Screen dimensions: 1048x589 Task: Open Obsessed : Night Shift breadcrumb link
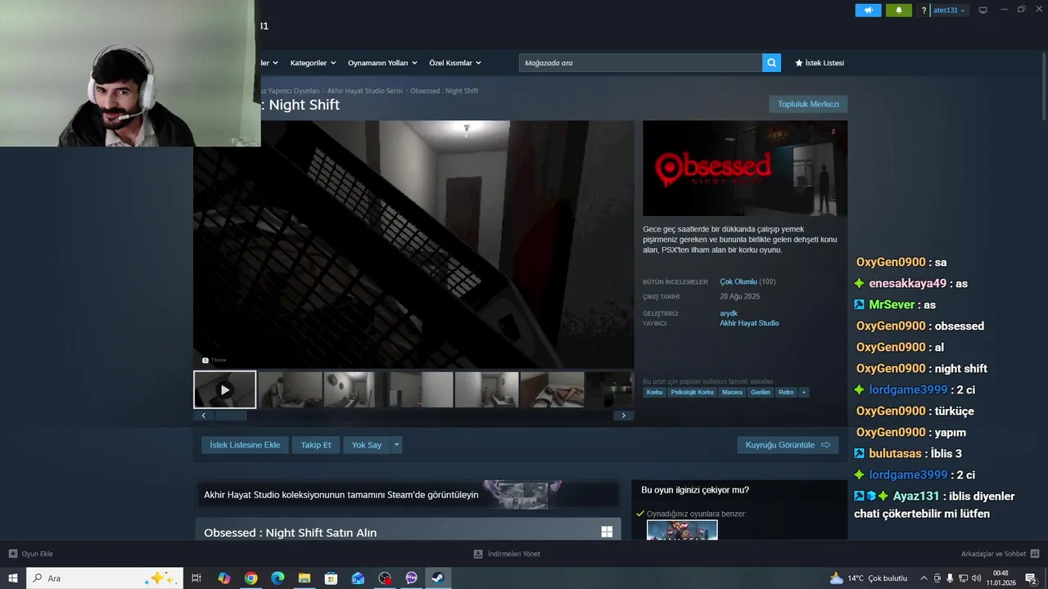tap(444, 91)
